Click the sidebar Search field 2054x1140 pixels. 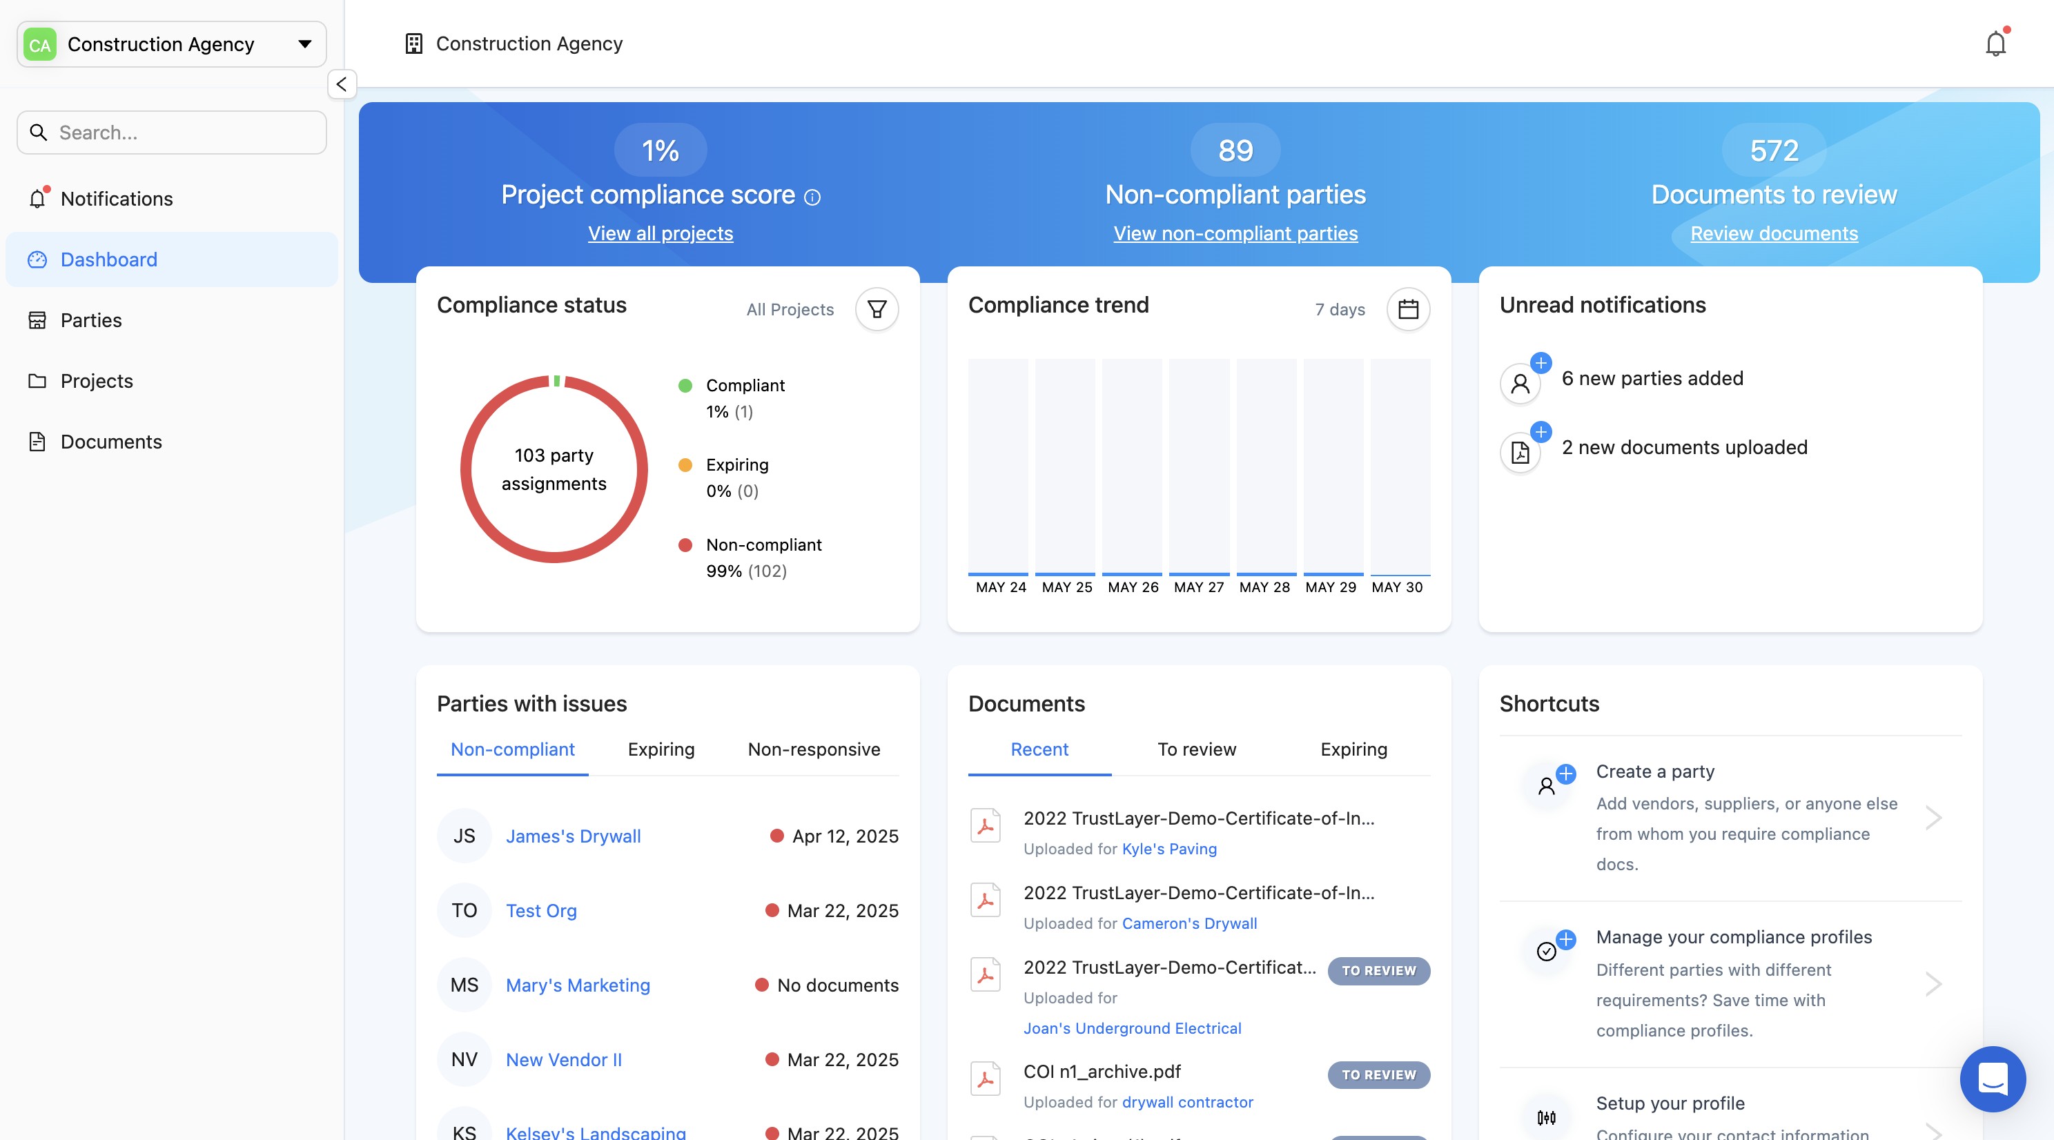tap(171, 132)
